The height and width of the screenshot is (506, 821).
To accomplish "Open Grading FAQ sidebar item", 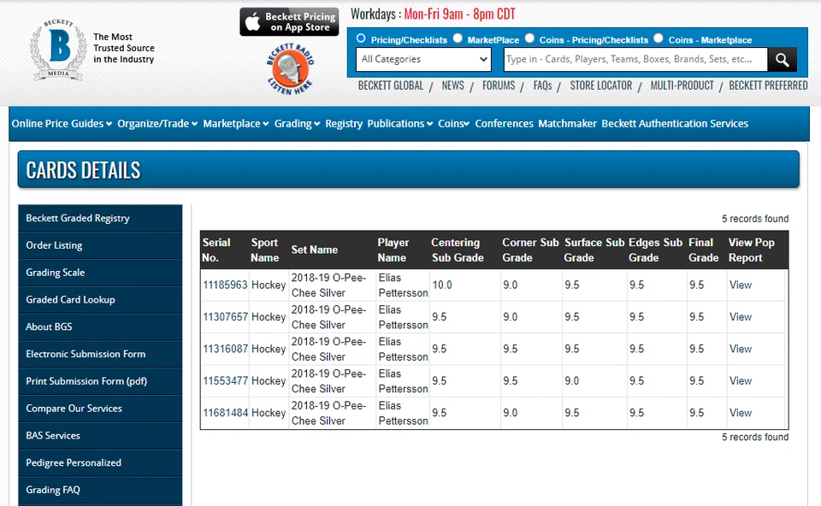I will click(100, 491).
